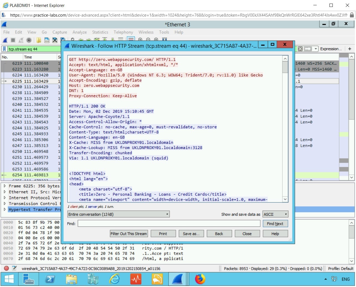Open the Capture menu
Viewport: 356px width, 287px height.
pyautogui.click(x=60, y=32)
